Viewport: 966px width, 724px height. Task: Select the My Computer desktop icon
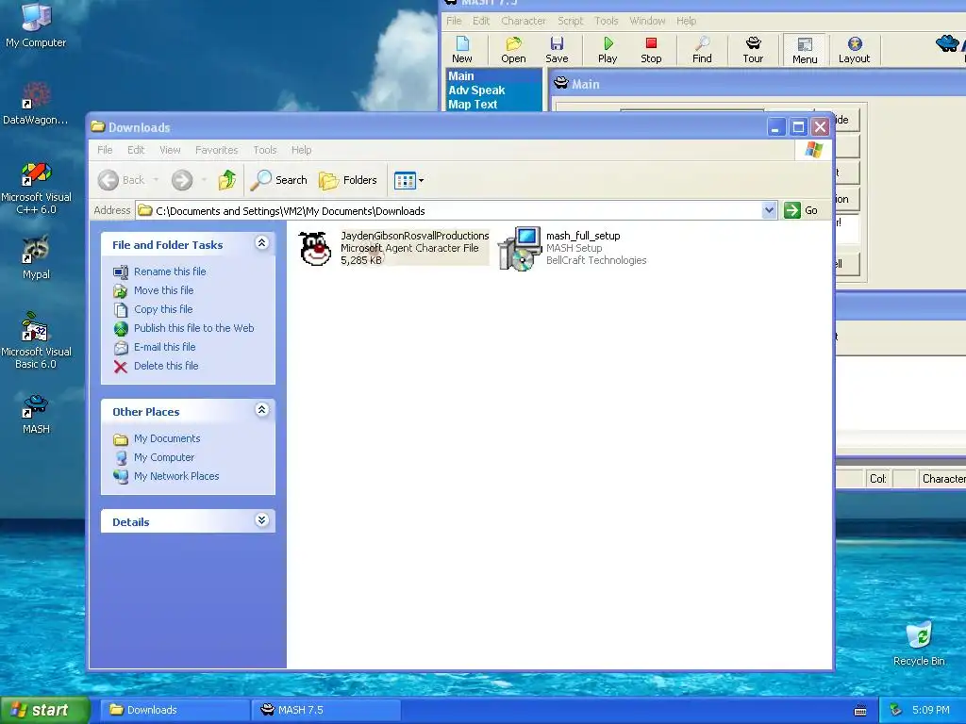click(x=36, y=25)
